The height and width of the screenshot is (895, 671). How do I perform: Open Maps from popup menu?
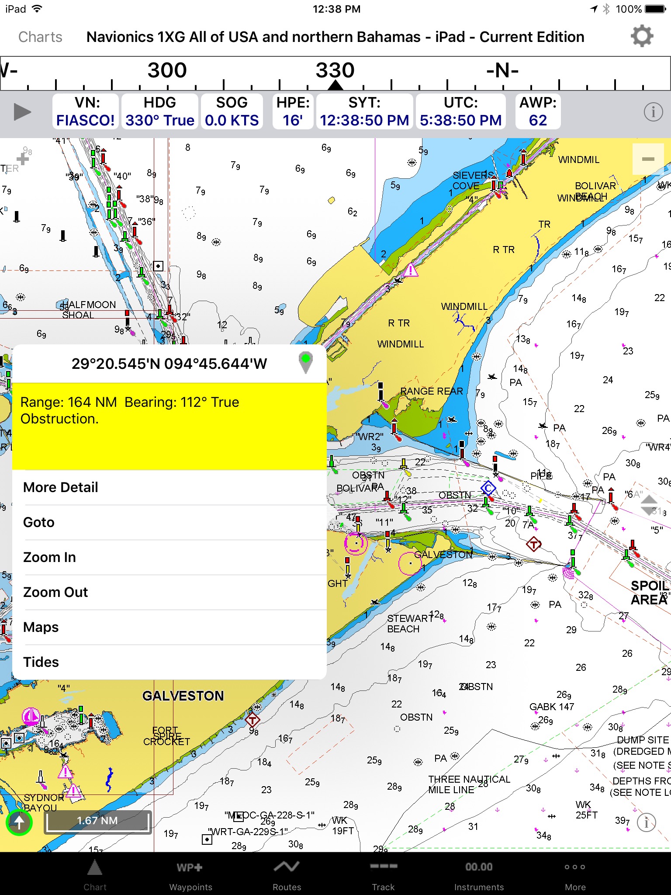[169, 627]
